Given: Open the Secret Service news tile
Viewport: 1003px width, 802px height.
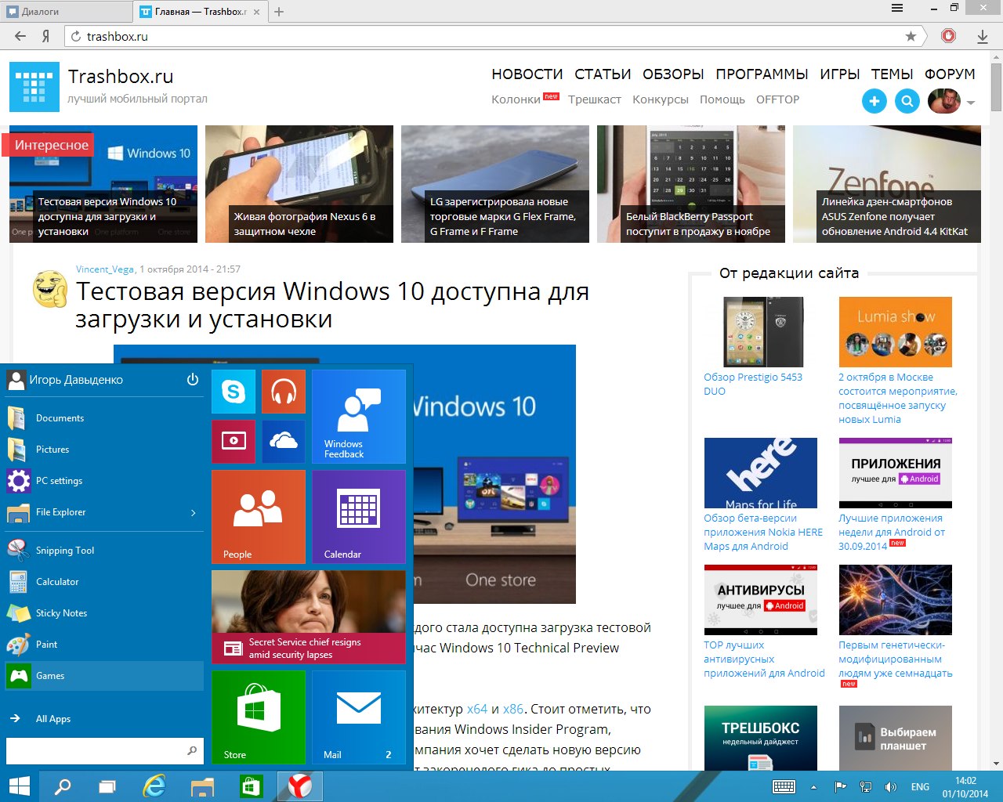Looking at the screenshot, I should (309, 617).
